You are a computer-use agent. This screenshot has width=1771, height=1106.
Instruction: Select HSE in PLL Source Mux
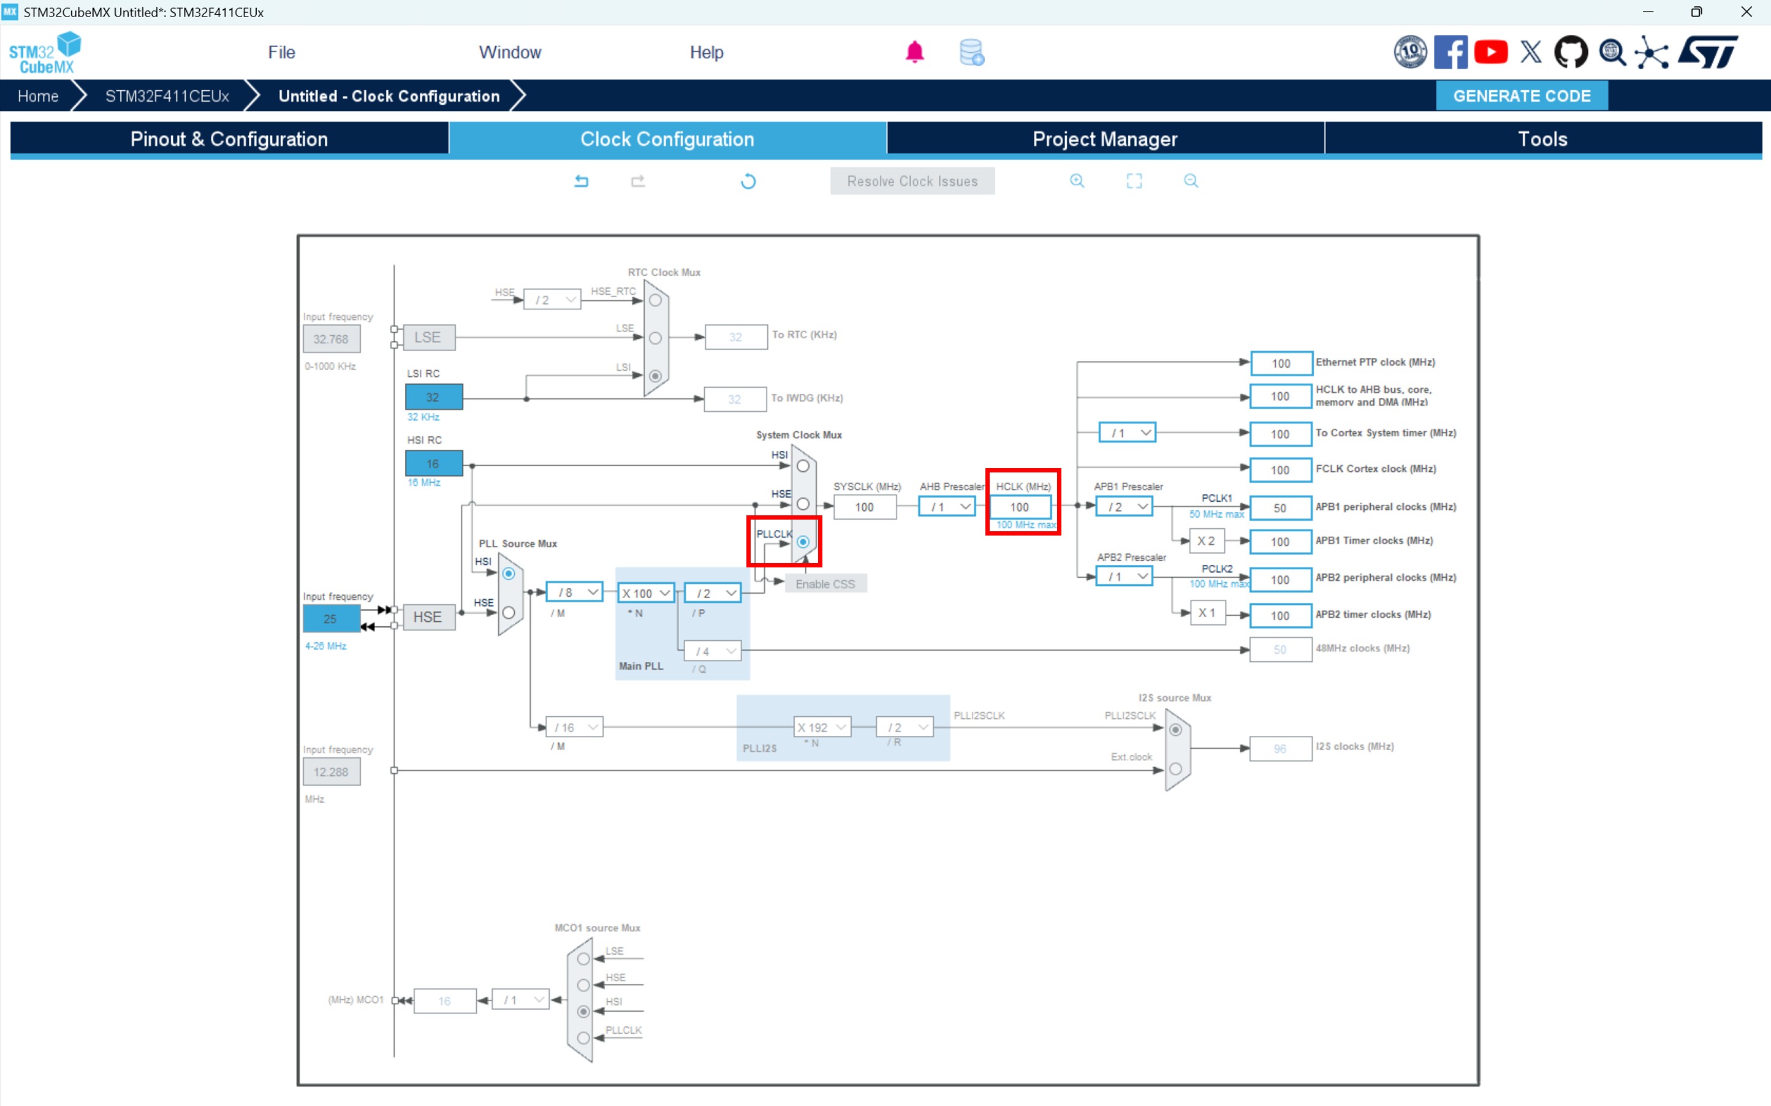tap(509, 612)
